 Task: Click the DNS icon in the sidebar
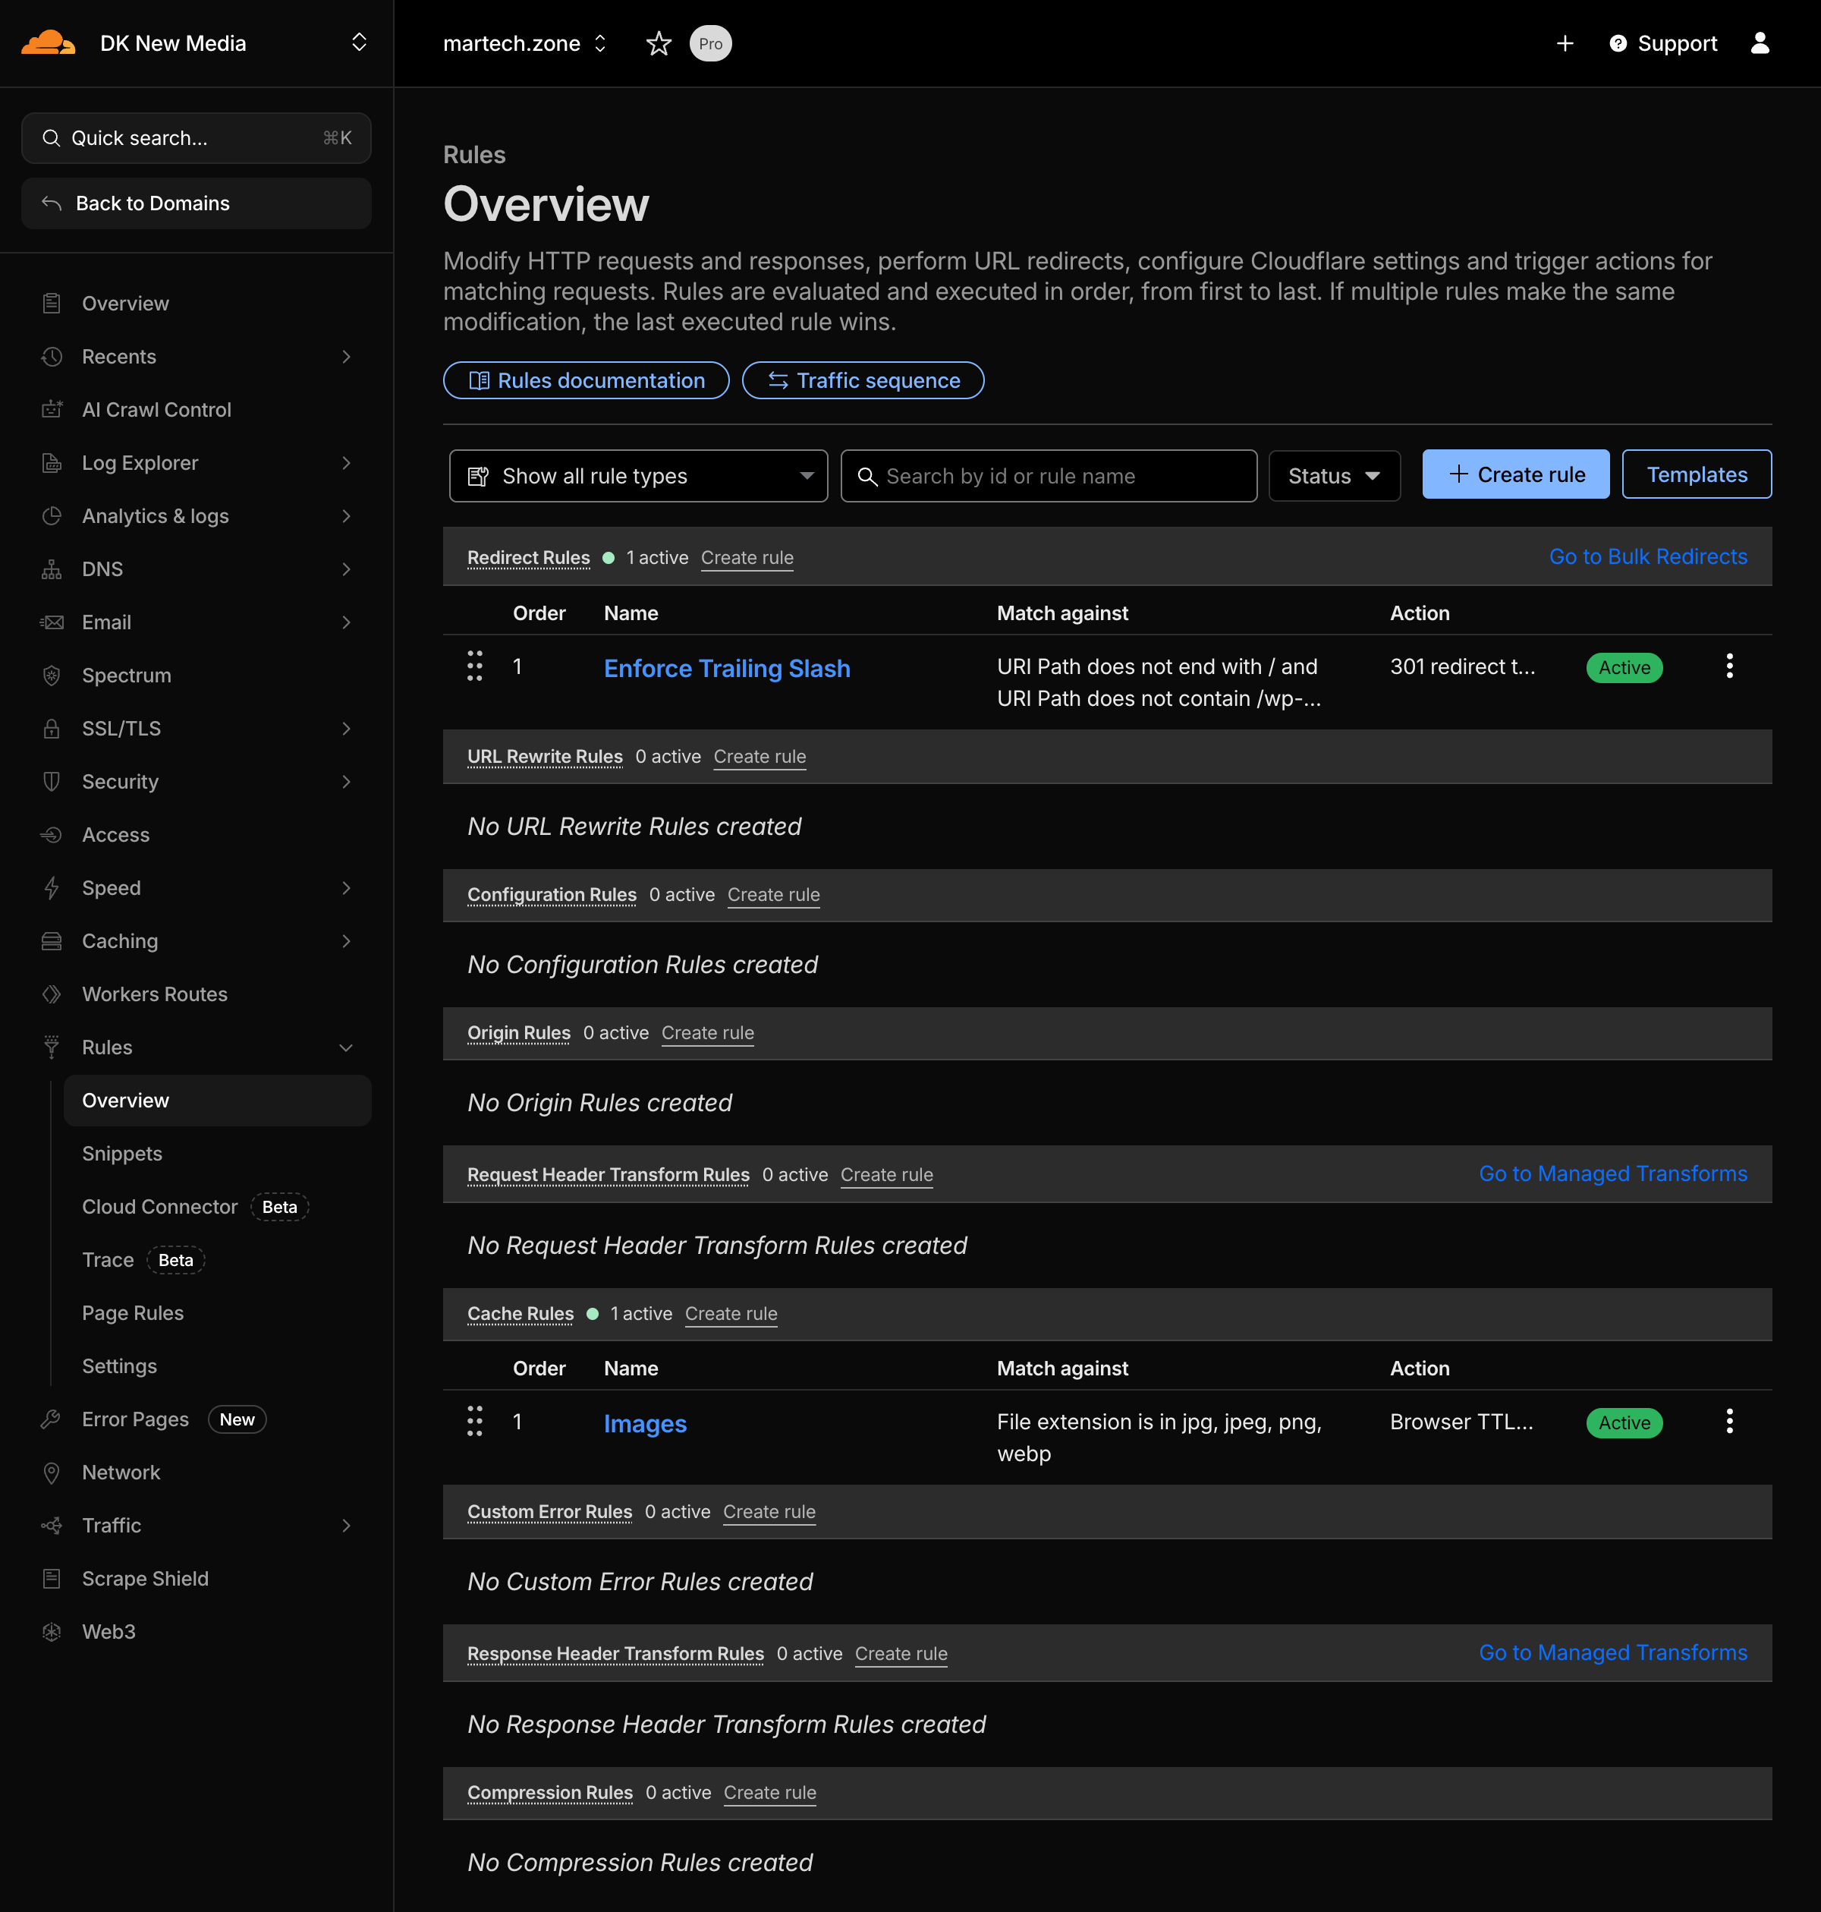(52, 569)
